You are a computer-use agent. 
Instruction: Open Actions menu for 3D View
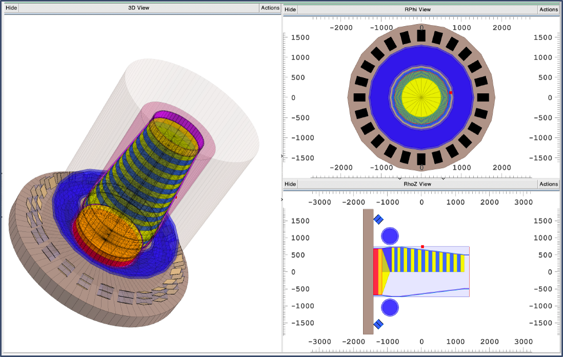pyautogui.click(x=270, y=8)
